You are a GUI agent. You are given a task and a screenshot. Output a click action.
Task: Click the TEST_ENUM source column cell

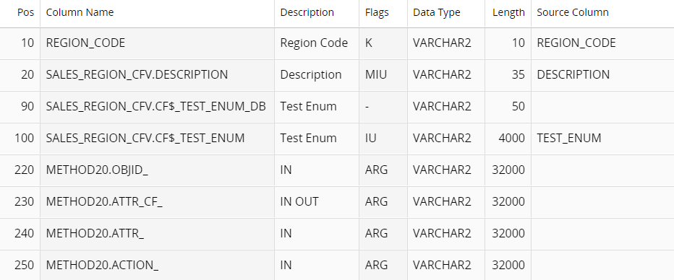[602, 138]
